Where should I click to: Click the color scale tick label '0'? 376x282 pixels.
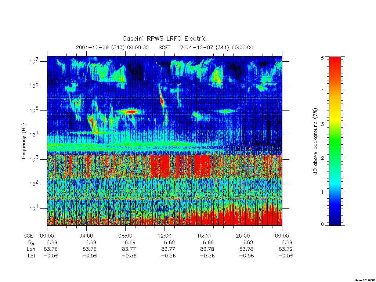322,224
